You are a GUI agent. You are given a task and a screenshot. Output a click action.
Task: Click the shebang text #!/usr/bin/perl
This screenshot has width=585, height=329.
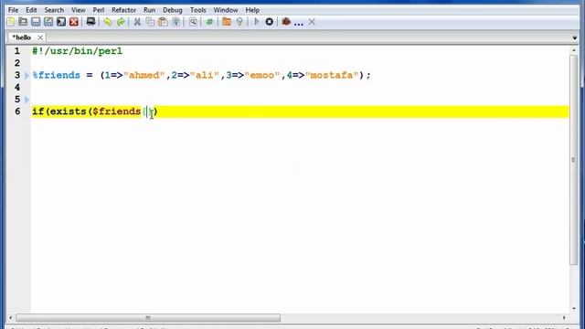click(77, 51)
